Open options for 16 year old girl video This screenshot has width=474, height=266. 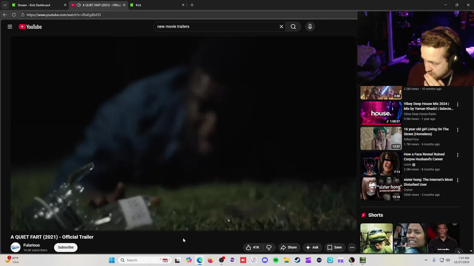[x=458, y=130]
